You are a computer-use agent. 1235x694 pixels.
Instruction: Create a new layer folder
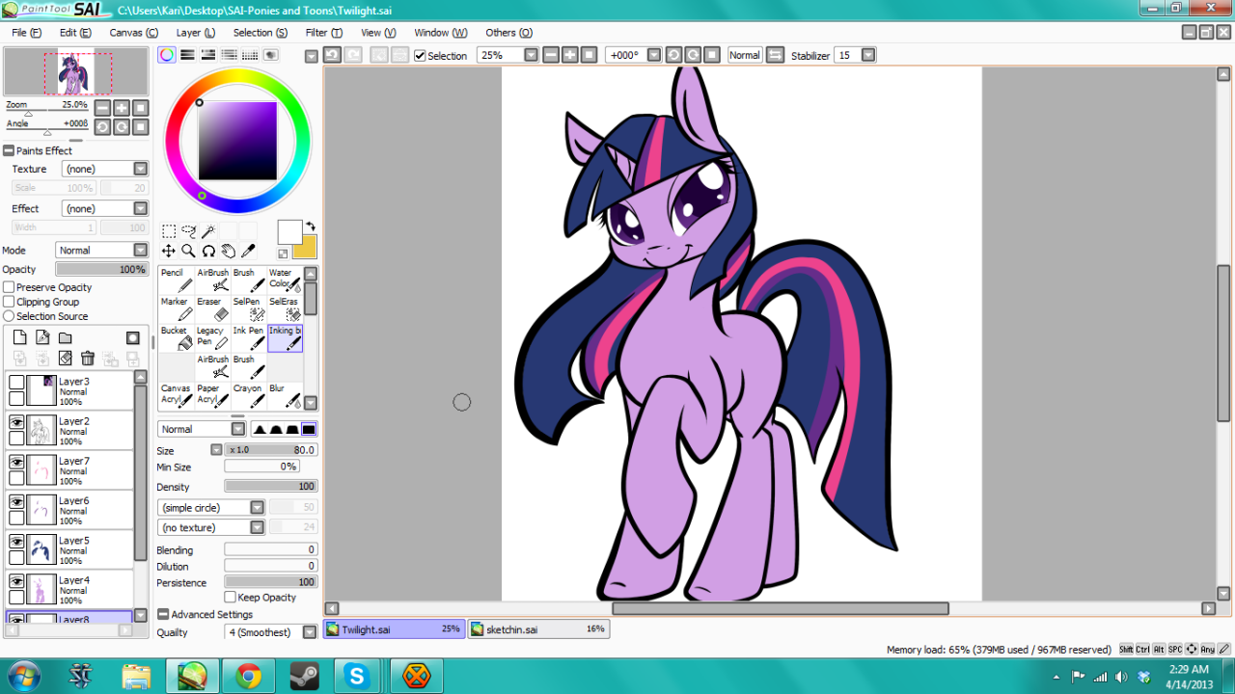coord(65,337)
